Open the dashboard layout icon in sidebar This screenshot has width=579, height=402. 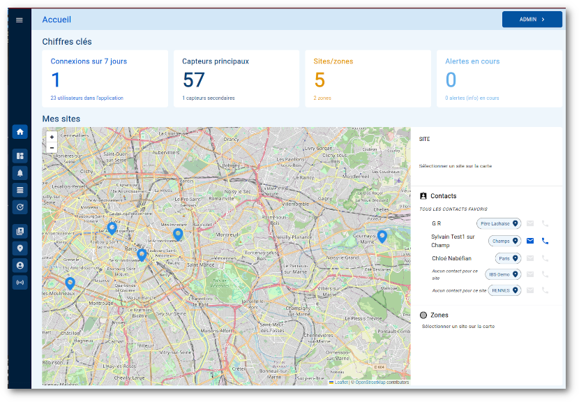[20, 156]
